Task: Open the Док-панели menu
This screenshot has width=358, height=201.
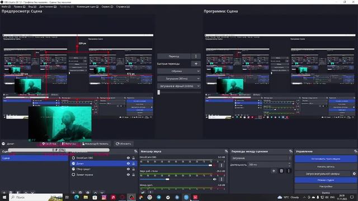Action: click(x=48, y=7)
